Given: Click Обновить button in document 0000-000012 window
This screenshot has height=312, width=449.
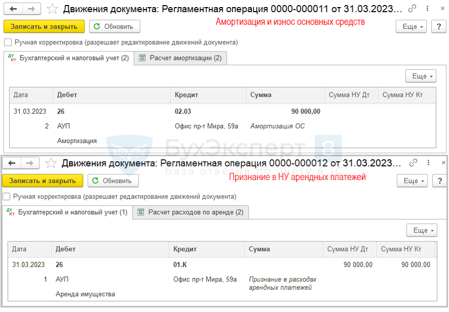Looking at the screenshot, I should coord(113,181).
